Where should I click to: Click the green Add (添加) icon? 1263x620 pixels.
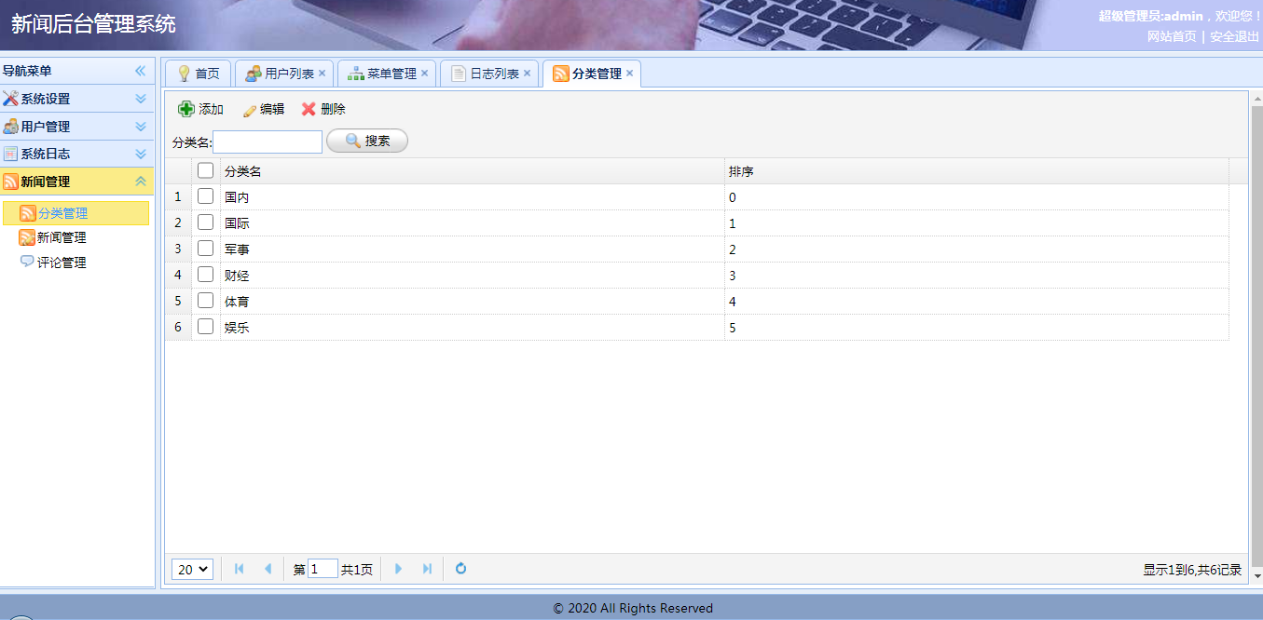tap(186, 109)
